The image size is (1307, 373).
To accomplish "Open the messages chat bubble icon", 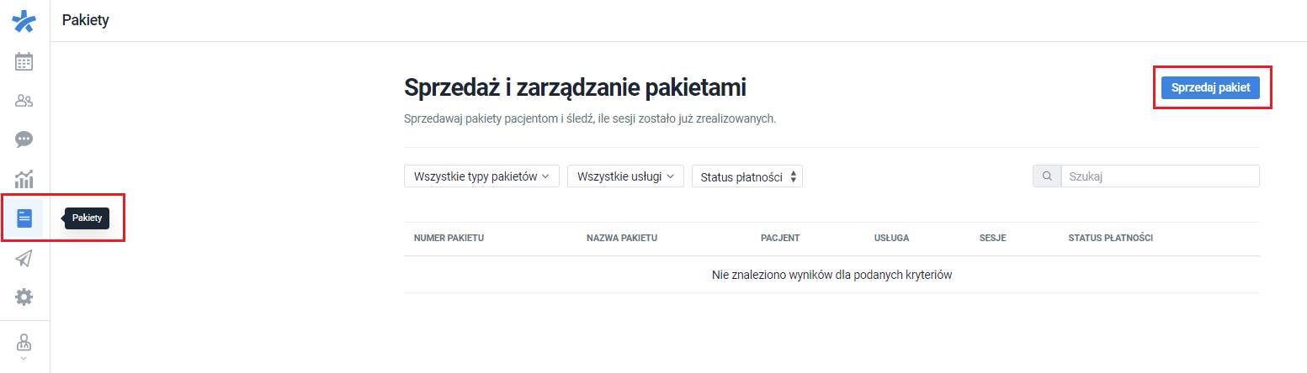I will pos(24,139).
